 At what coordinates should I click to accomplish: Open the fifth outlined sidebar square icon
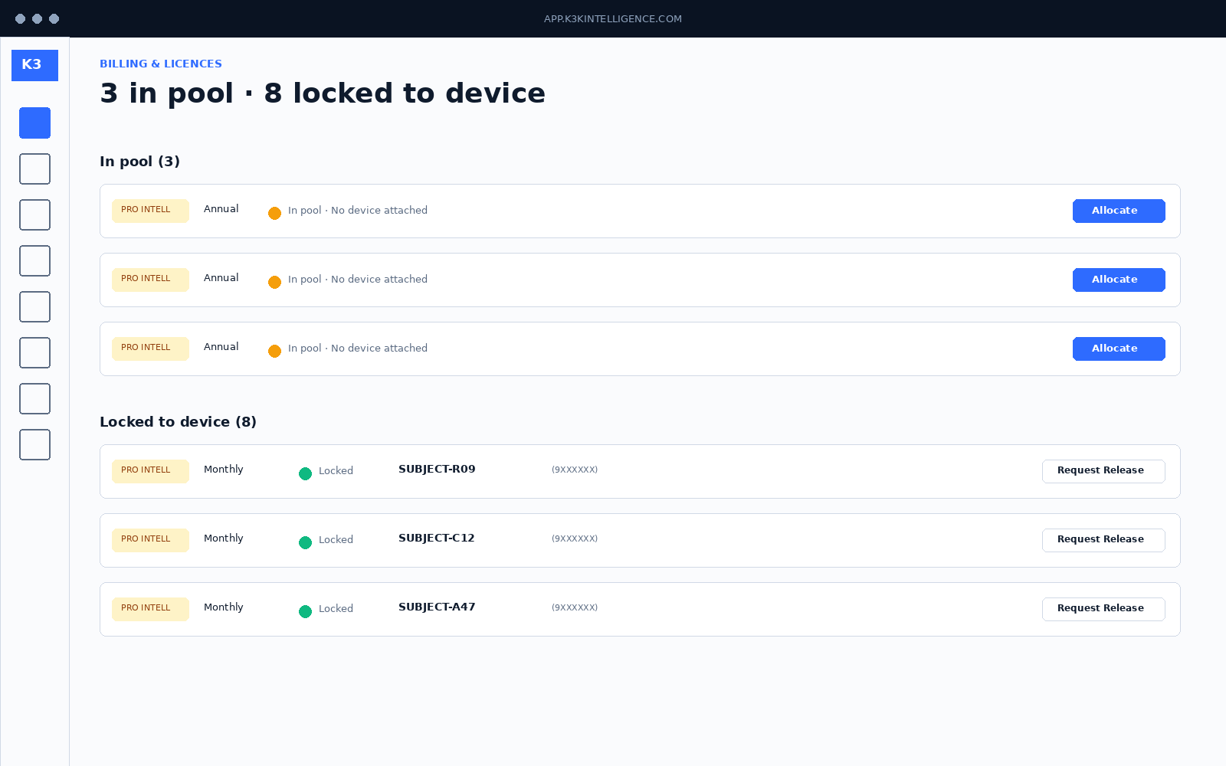34,352
